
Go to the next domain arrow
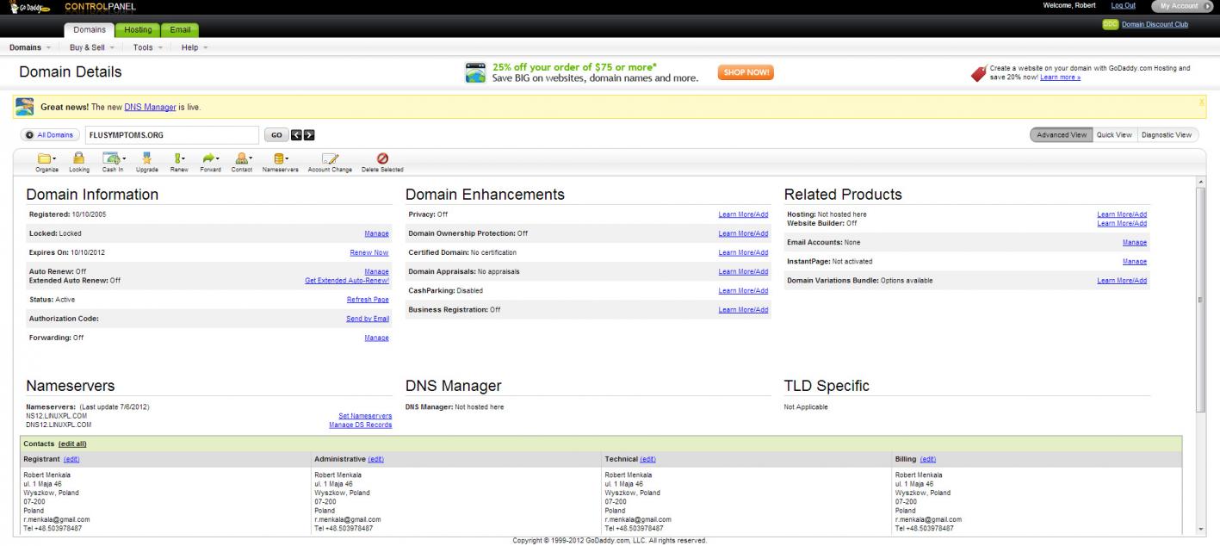tap(309, 135)
